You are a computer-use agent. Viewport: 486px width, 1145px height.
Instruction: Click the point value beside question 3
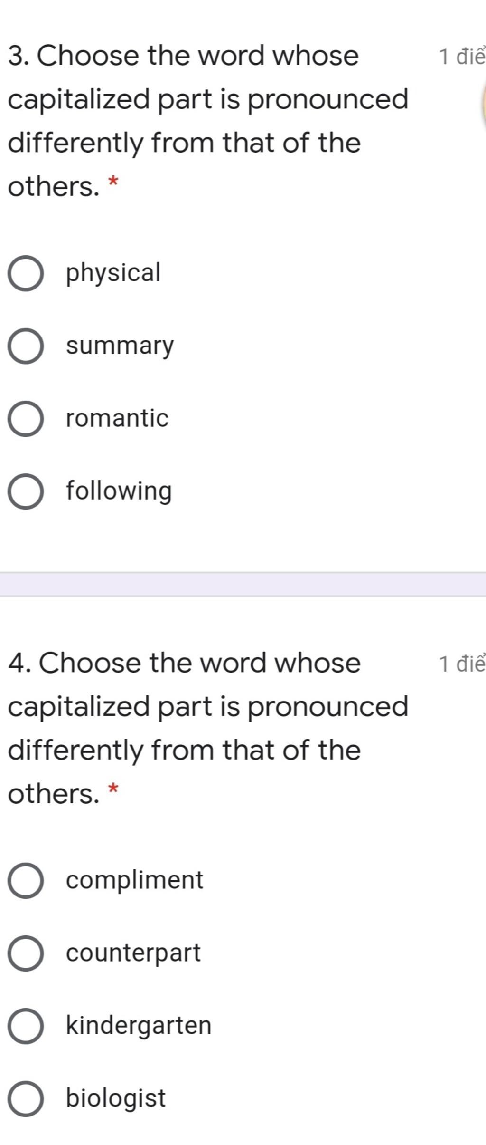[462, 57]
